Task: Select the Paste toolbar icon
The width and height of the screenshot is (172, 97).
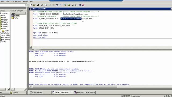Action: click(57, 5)
